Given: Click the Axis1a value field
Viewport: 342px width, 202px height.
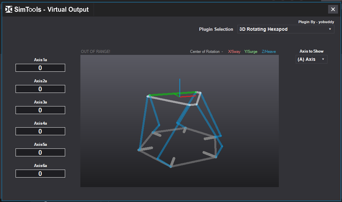Looking at the screenshot, I should tap(40, 68).
